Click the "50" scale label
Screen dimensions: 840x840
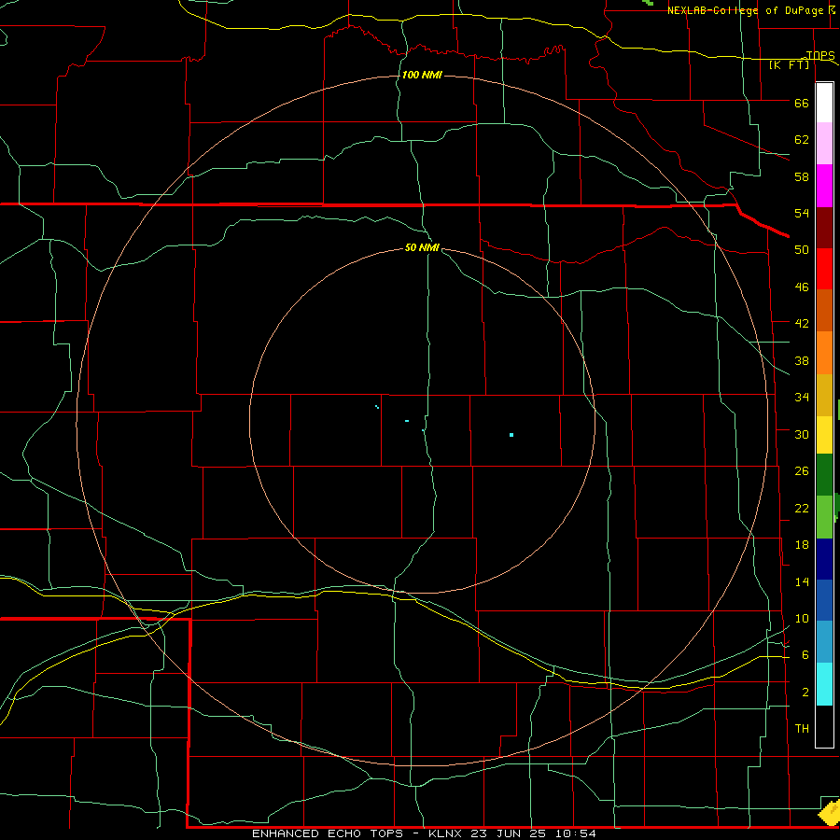[x=802, y=250]
